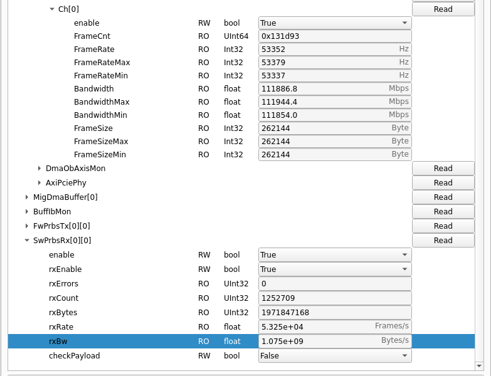This screenshot has width=491, height=376.
Task: Collapse the SwPrbsRx[0][0] node
Action: point(27,241)
